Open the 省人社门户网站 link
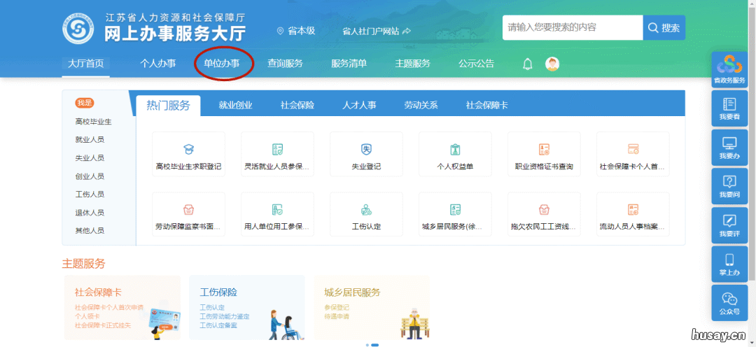The image size is (756, 347). point(377,31)
